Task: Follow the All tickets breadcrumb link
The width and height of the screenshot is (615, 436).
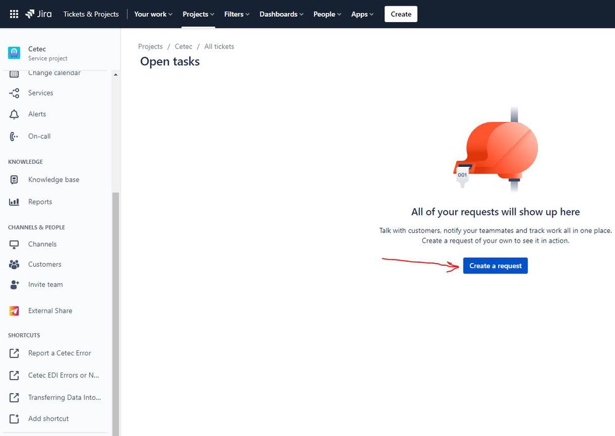Action: tap(219, 46)
